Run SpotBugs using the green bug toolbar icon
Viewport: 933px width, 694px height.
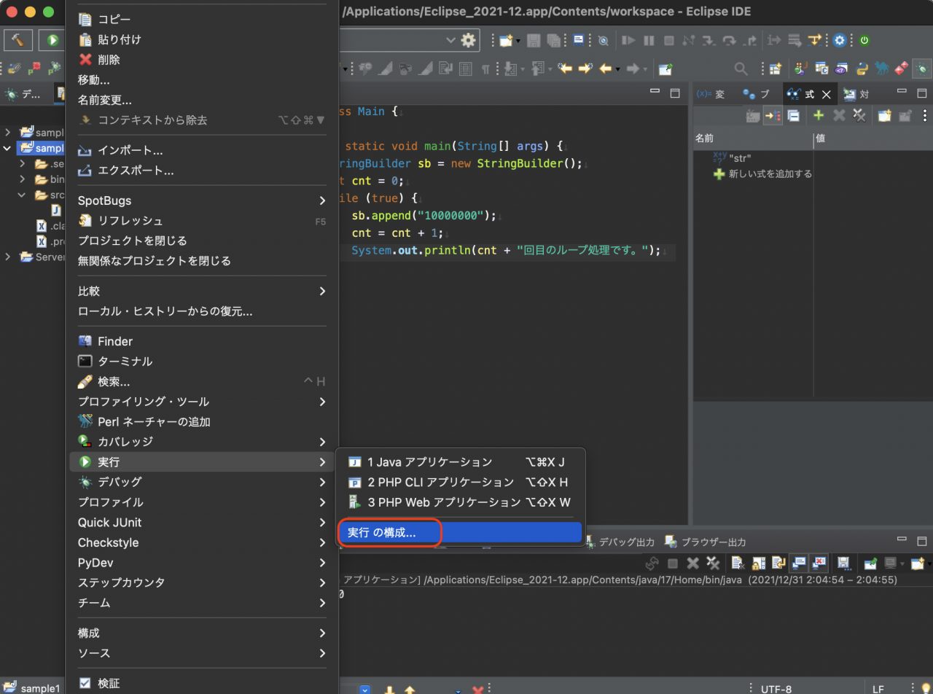pyautogui.click(x=922, y=69)
